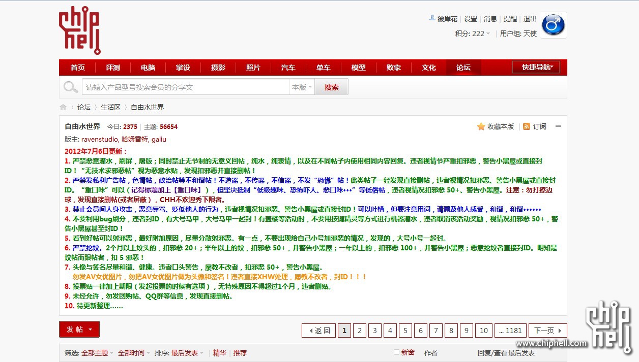Viewport: 639px width, 362px height.
Task: Open the 评测 nav item
Action: (113, 68)
